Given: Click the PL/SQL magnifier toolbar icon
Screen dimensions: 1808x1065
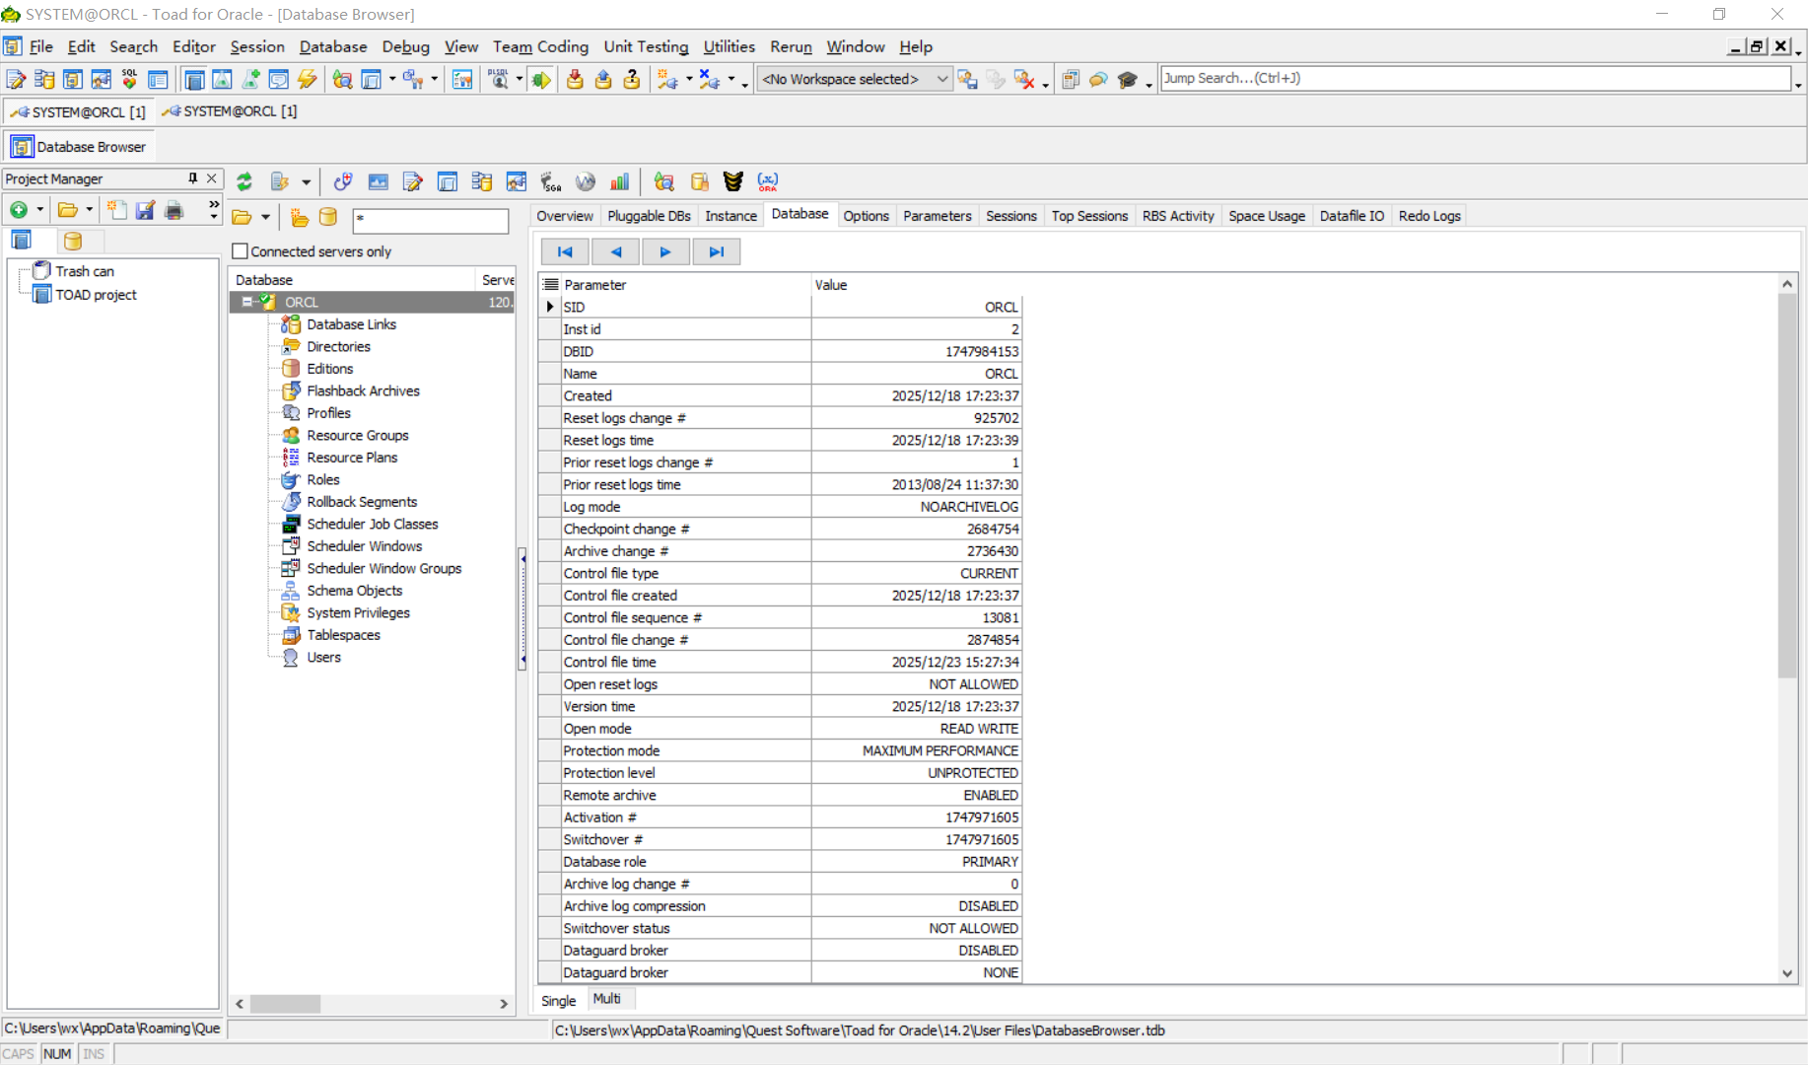Looking at the screenshot, I should pyautogui.click(x=499, y=80).
